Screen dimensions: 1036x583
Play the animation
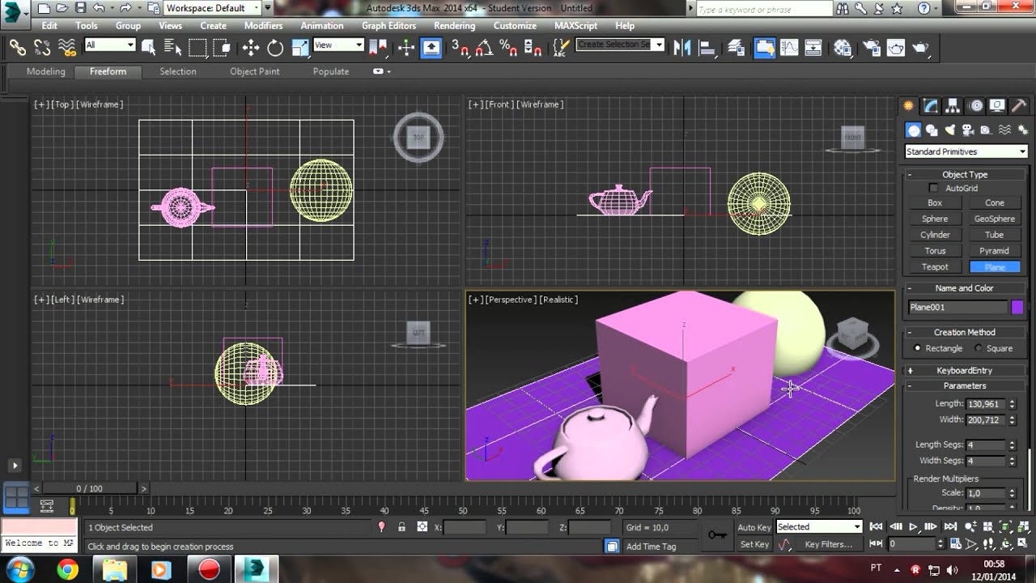pyautogui.click(x=913, y=526)
